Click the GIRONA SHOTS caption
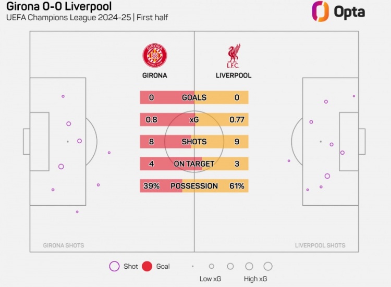Image resolution: width=391 pixels, height=287 pixels. [63, 245]
